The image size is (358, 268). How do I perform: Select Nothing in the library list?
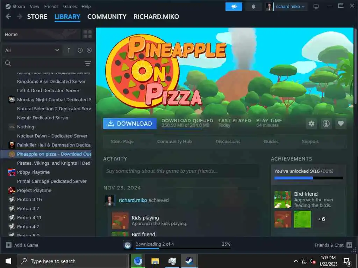coord(26,127)
